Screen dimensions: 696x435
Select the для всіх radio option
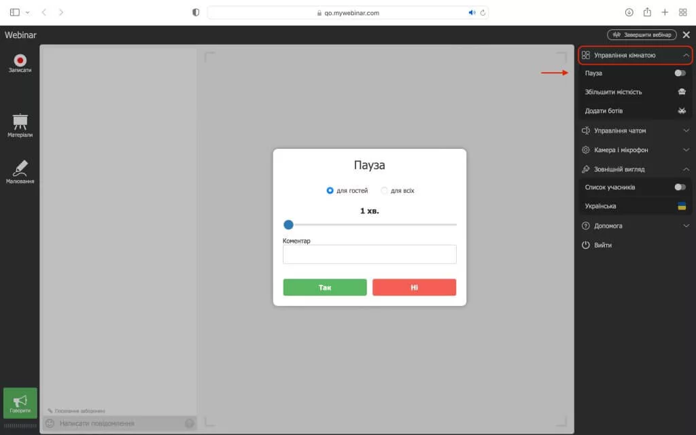pyautogui.click(x=385, y=191)
